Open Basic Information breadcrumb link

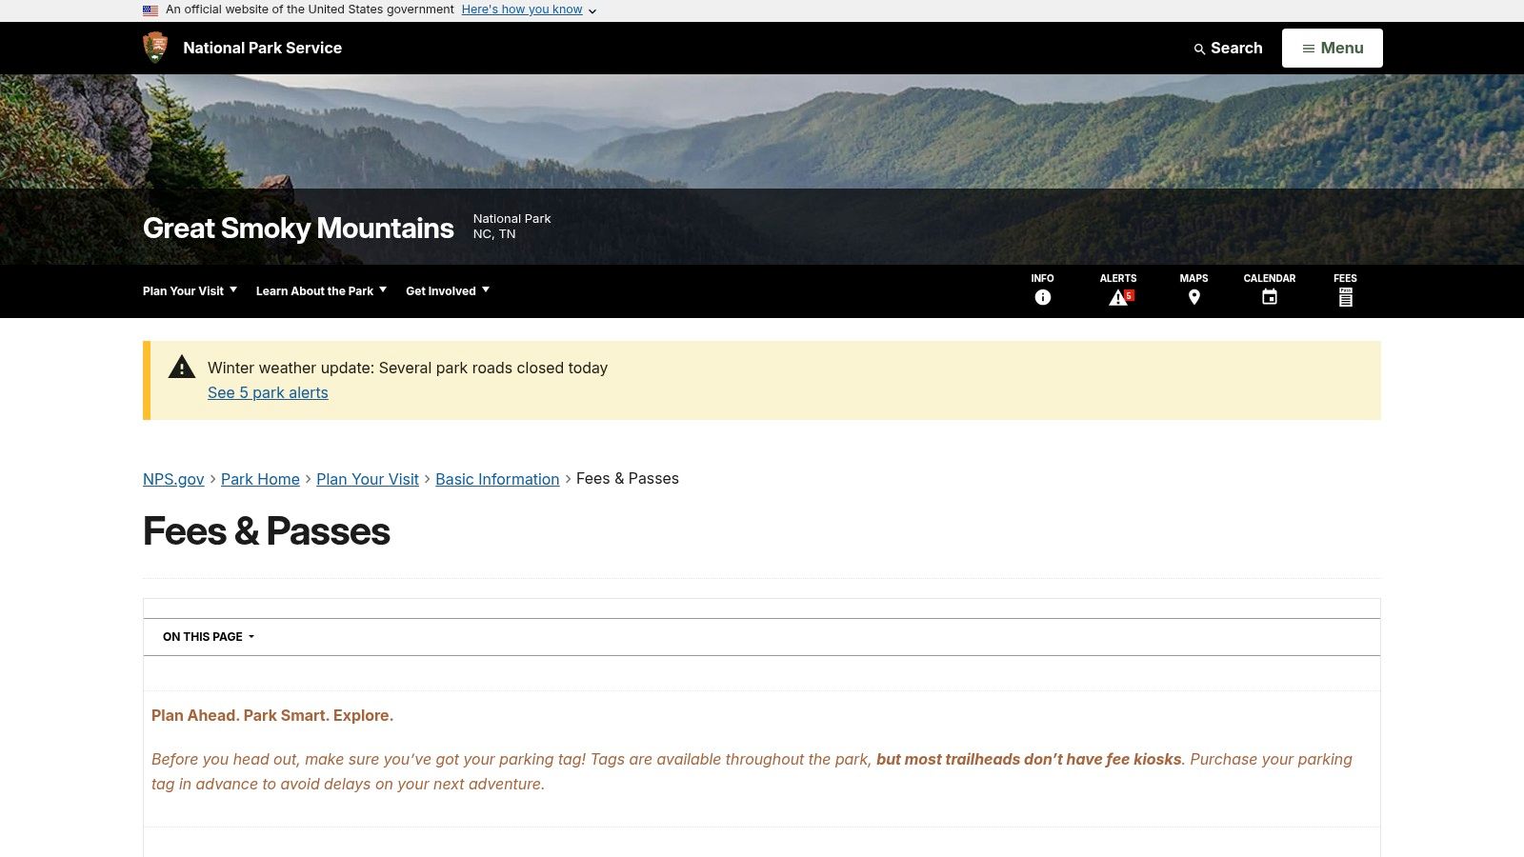click(497, 479)
